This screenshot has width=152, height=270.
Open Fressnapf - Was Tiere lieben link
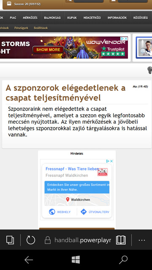[72, 169]
